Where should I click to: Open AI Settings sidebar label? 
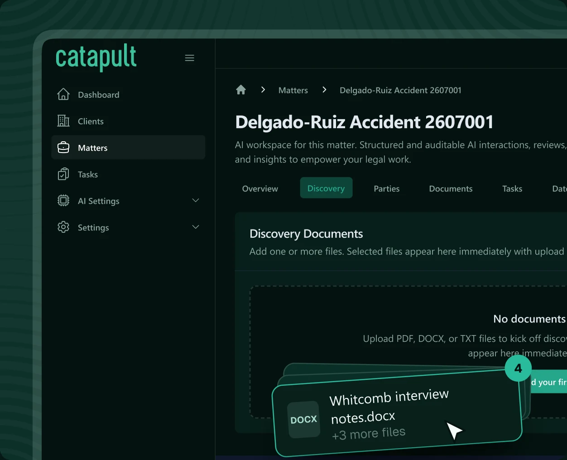click(99, 201)
